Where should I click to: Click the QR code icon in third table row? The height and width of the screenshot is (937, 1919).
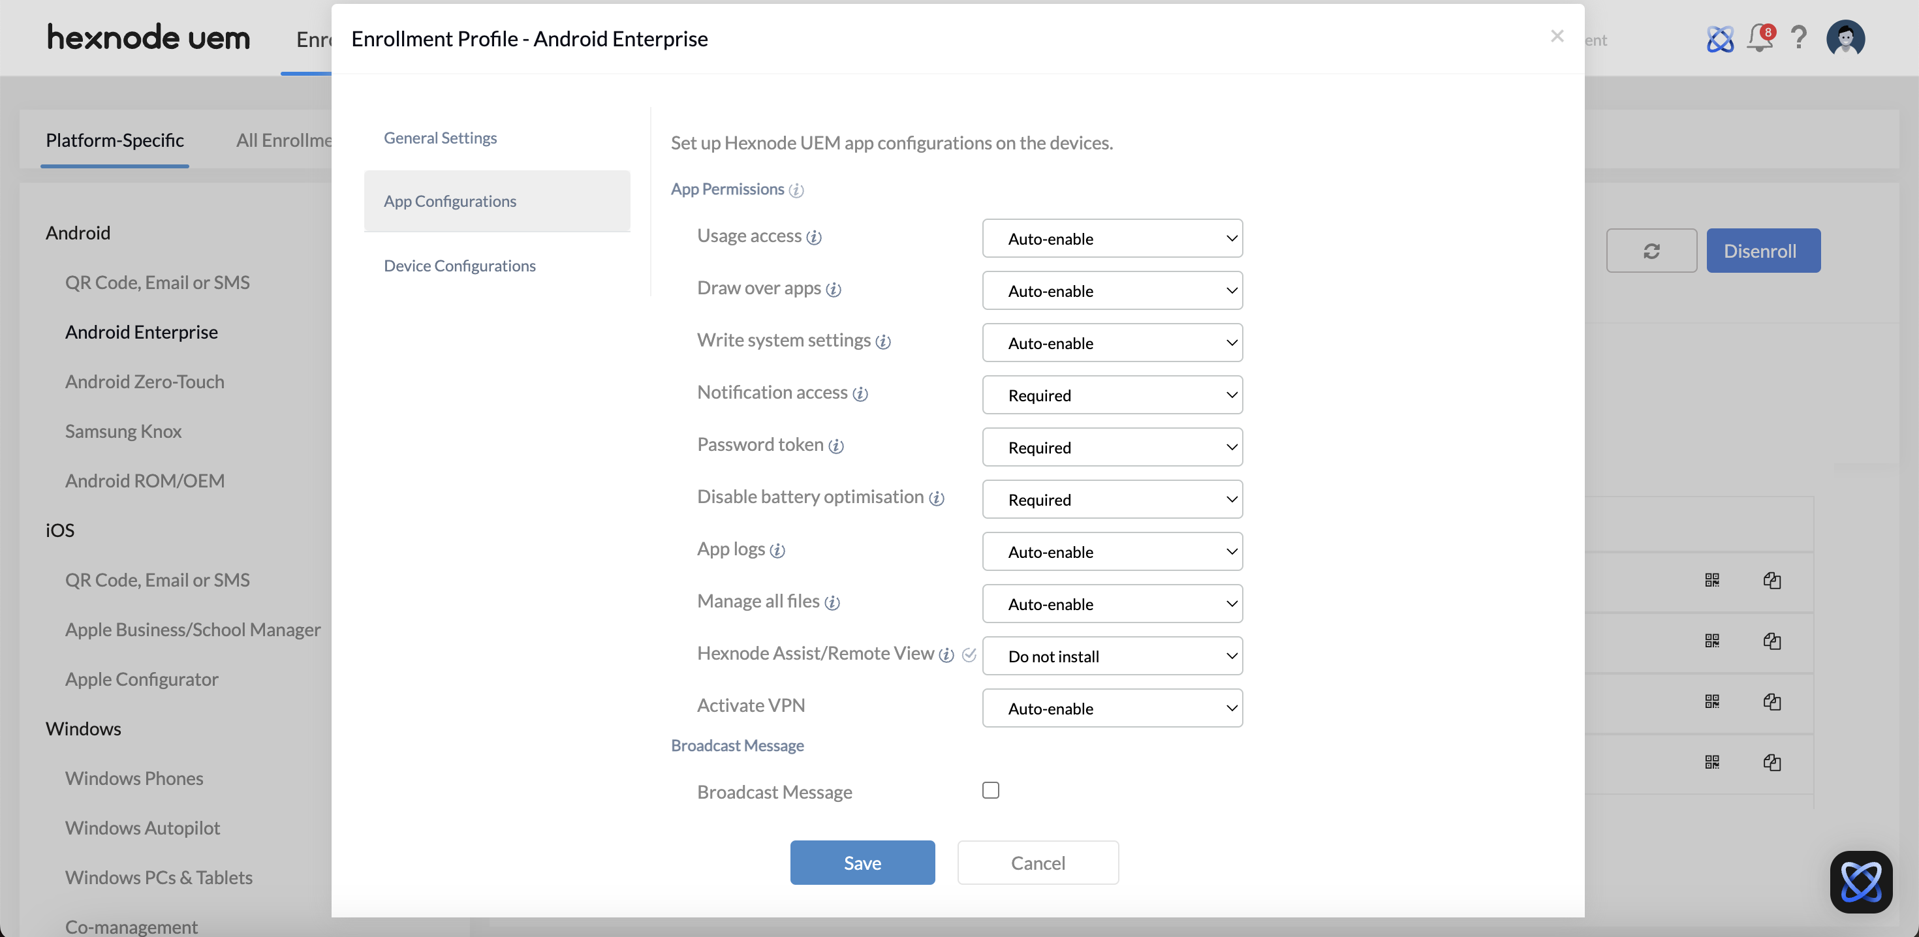pos(1712,701)
